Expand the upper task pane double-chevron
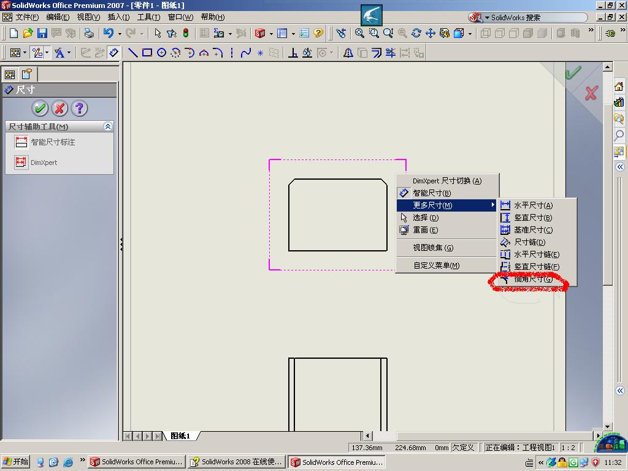Viewport: 628px width, 471px height. pos(620,167)
